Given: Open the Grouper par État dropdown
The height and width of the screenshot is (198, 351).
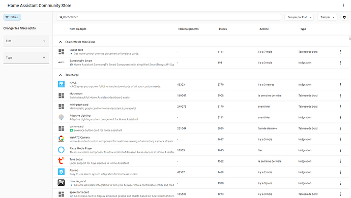Looking at the screenshot, I should coord(299,17).
